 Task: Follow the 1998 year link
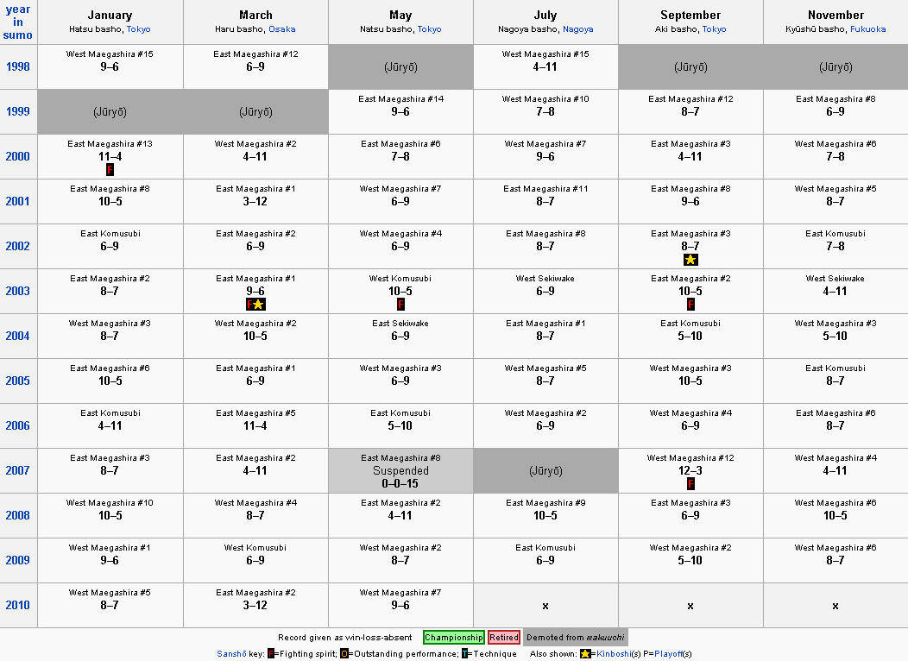pos(18,66)
